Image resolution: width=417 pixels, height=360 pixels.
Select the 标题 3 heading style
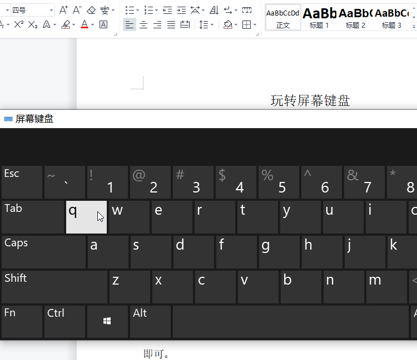tap(391, 17)
